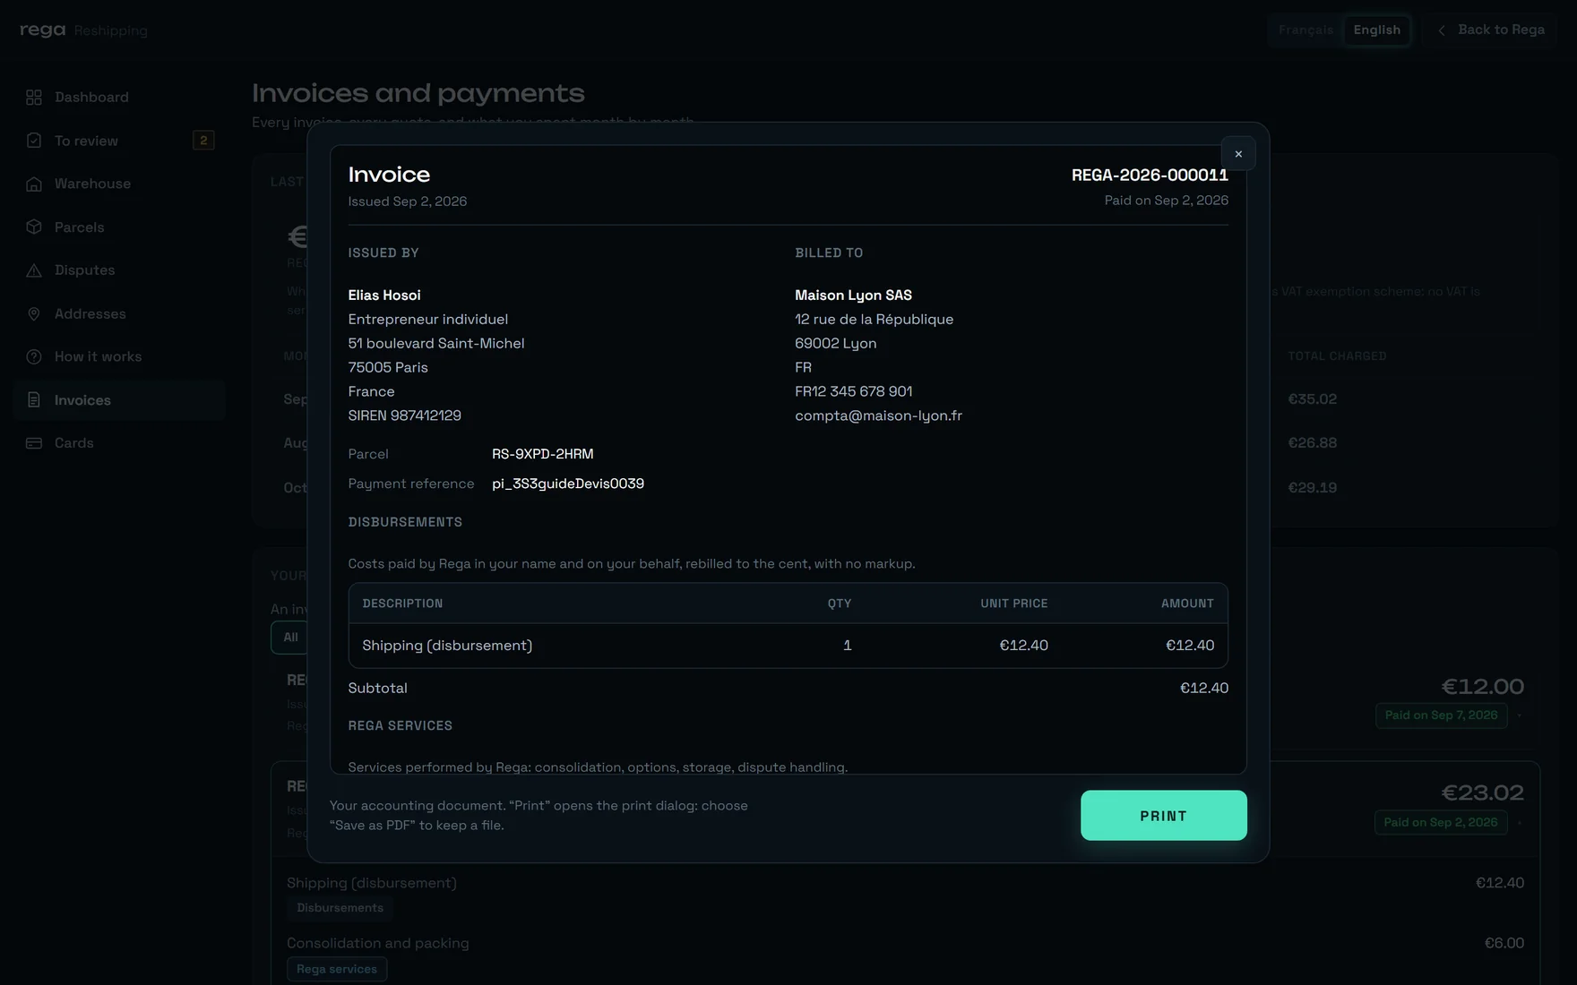This screenshot has height=985, width=1577.
Task: Click the To review count badge
Action: (x=203, y=141)
